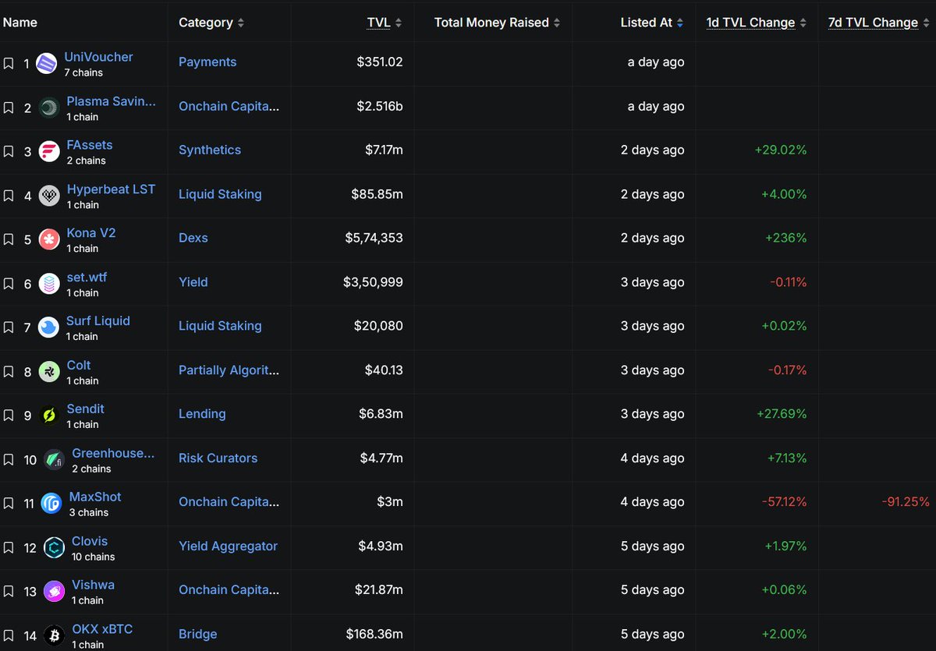Toggle bookmark for set.wtf
The image size is (936, 651).
click(x=8, y=284)
